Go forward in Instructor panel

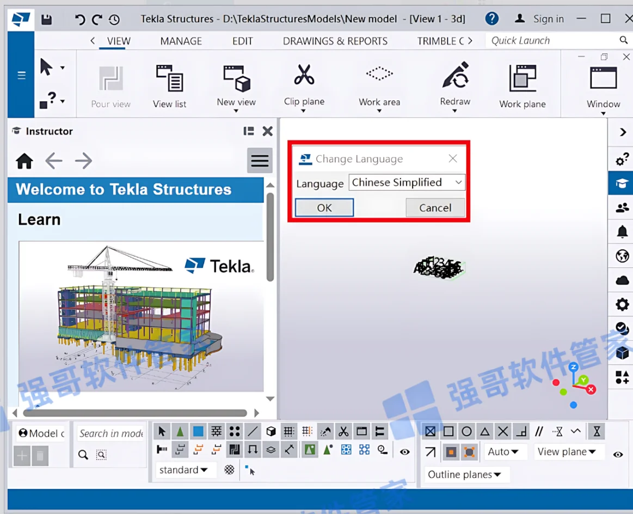(x=84, y=161)
